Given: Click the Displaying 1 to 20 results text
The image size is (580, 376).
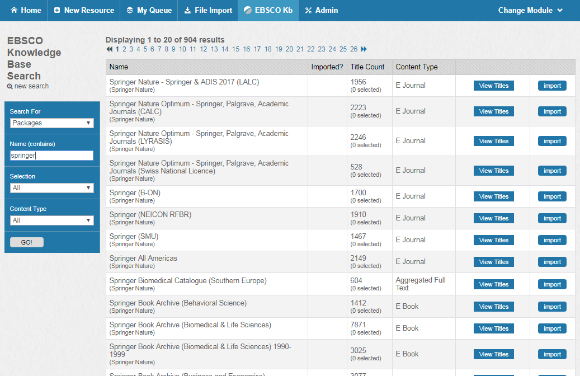Looking at the screenshot, I should [165, 40].
